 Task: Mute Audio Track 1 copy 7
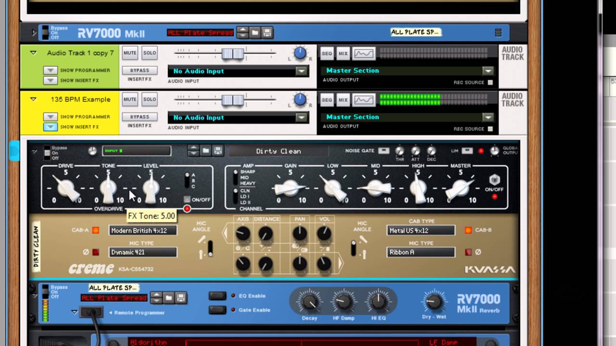point(130,53)
